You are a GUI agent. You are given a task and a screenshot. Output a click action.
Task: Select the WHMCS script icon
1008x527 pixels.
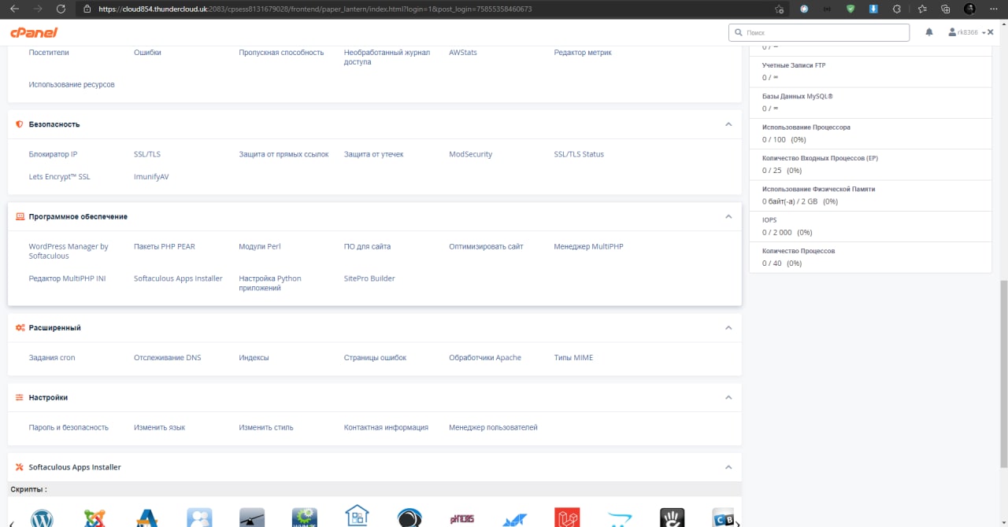click(x=304, y=518)
